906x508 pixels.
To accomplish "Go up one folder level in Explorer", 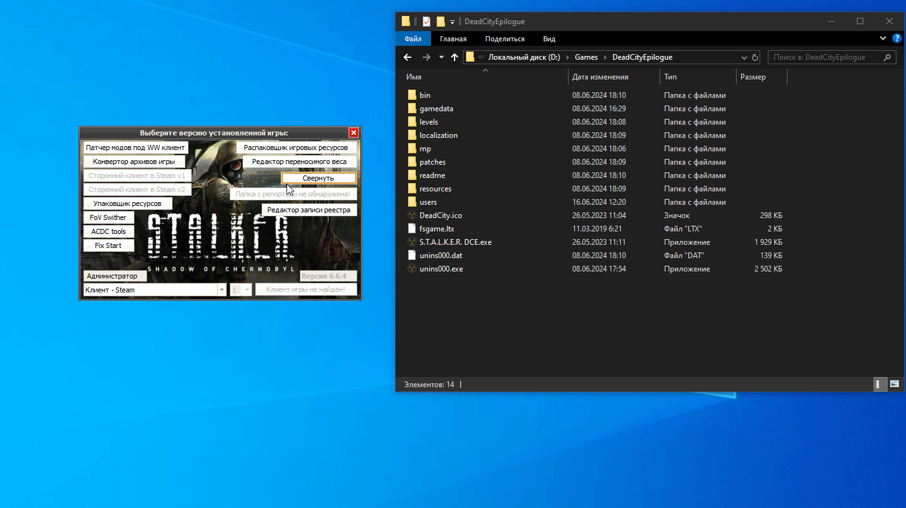I will click(x=455, y=57).
